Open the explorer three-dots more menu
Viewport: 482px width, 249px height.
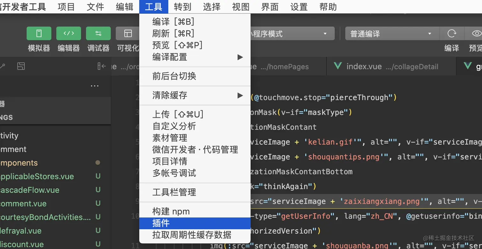[95, 86]
